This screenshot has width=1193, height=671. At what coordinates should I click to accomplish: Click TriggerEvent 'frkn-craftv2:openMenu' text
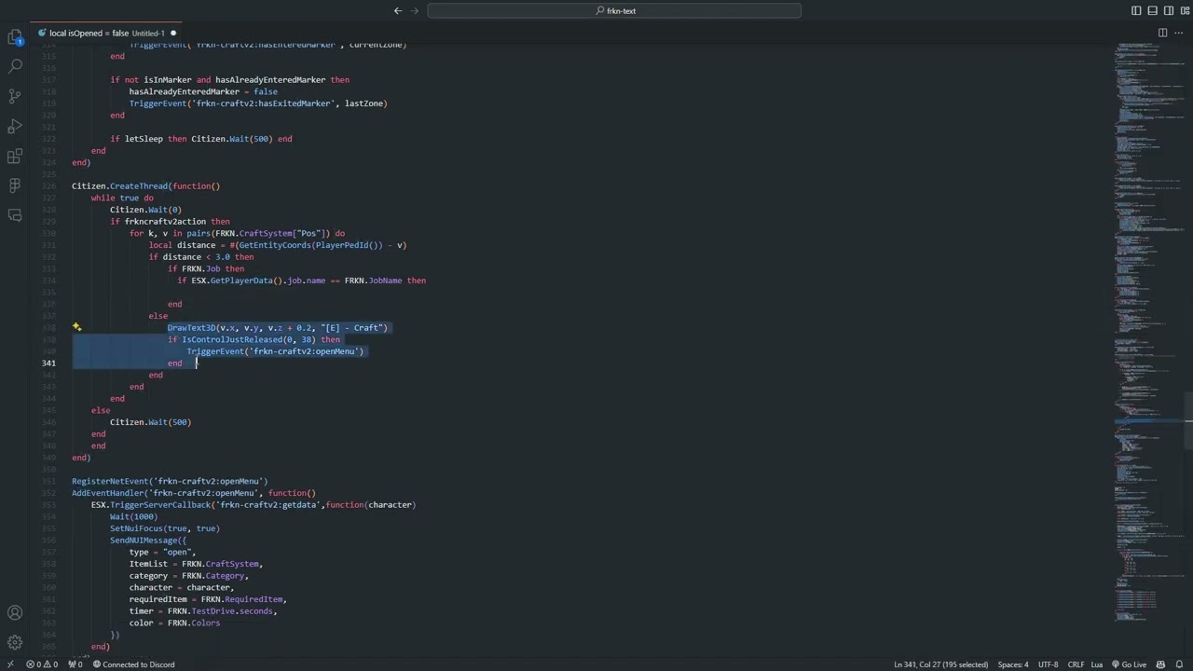(x=275, y=351)
